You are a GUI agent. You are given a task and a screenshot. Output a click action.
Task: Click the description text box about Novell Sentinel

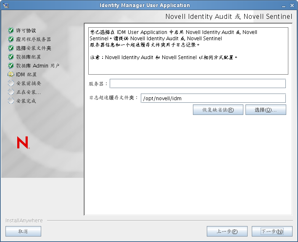pyautogui.click(x=188, y=51)
